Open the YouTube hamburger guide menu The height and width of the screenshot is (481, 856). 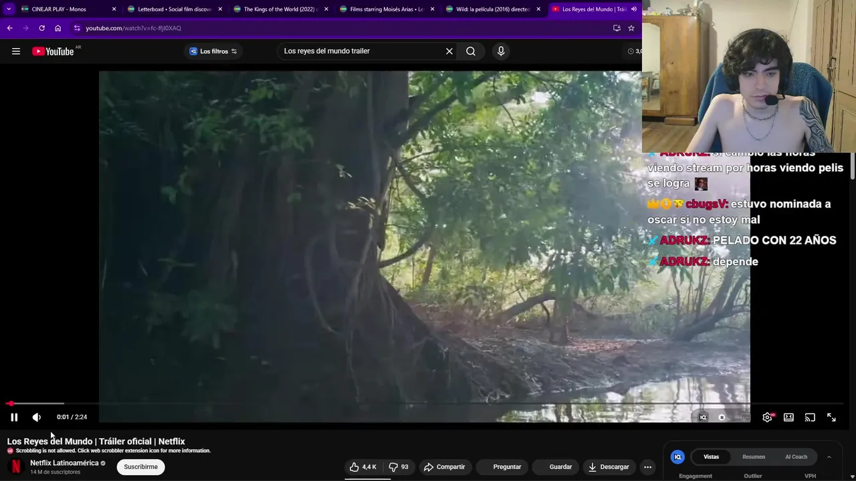point(16,51)
